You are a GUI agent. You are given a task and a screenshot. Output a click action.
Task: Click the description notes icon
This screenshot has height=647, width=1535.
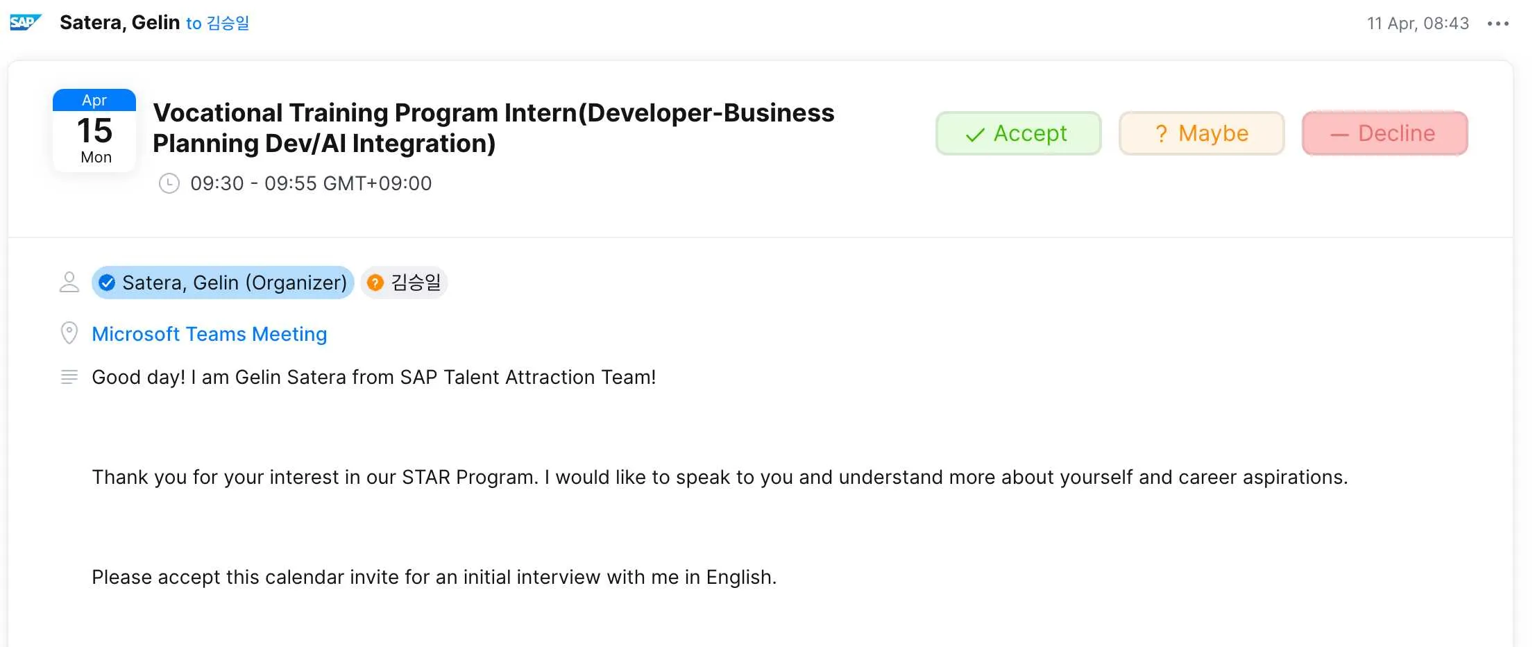(69, 376)
